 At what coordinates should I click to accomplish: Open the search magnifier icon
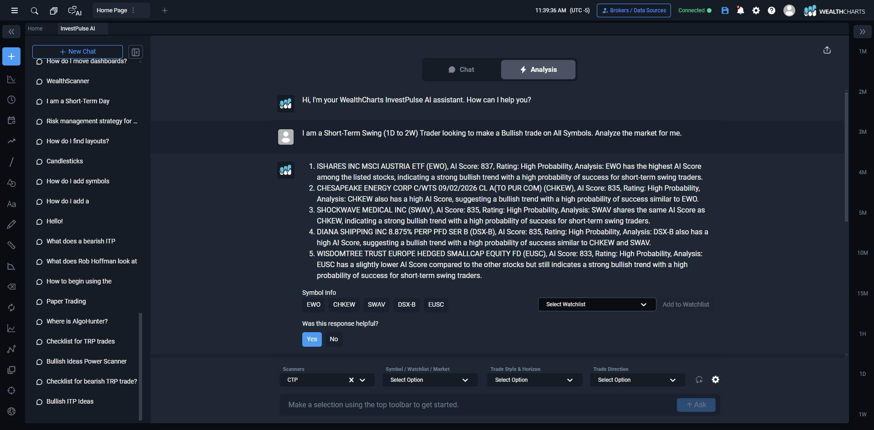(34, 10)
